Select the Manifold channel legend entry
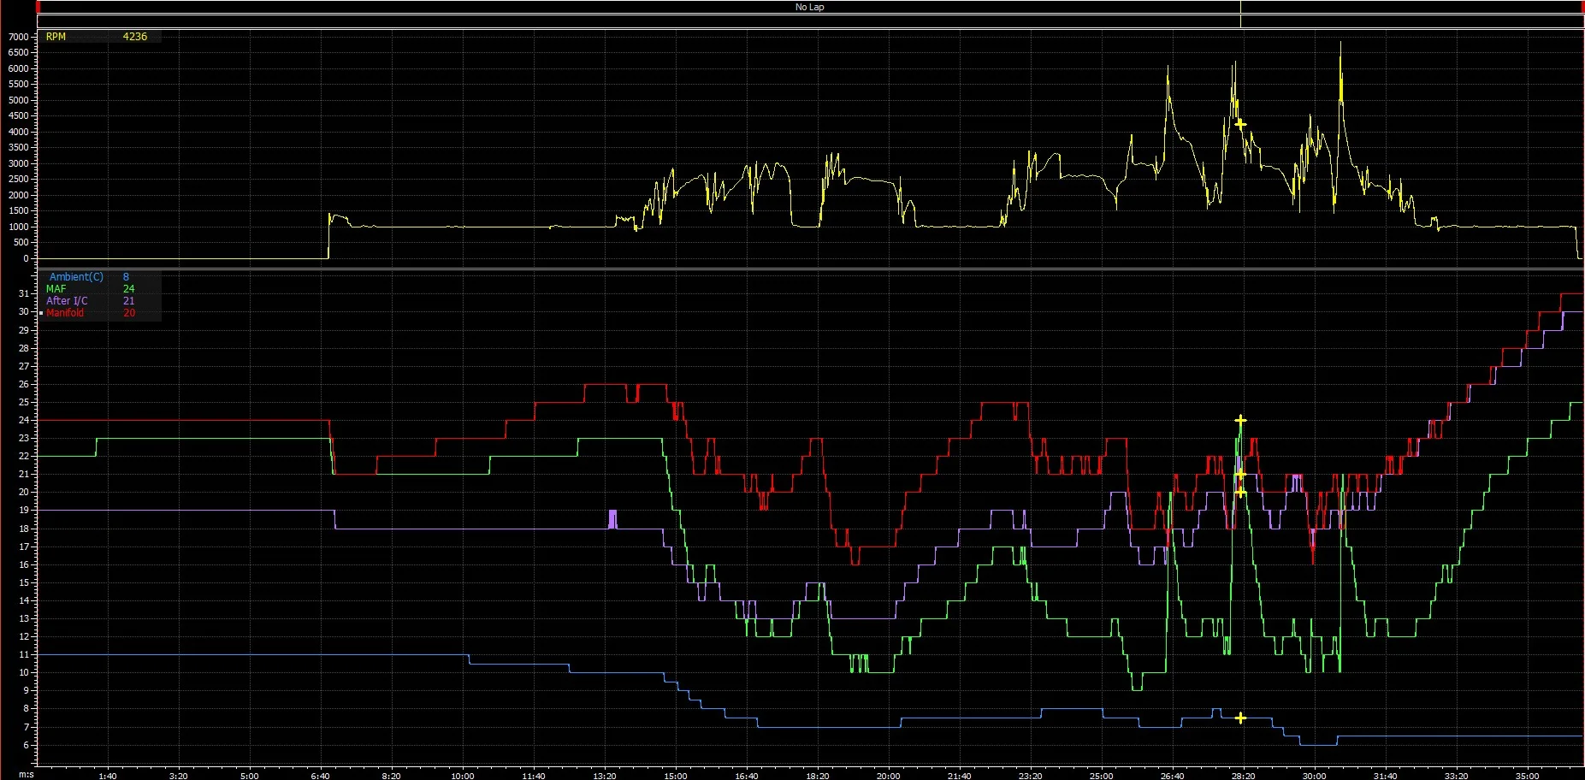This screenshot has width=1585, height=780. [x=65, y=313]
